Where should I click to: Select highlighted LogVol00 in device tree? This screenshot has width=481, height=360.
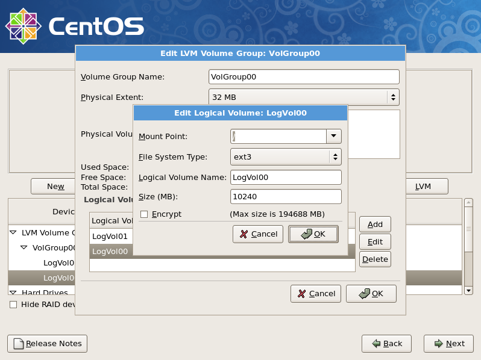[42, 278]
